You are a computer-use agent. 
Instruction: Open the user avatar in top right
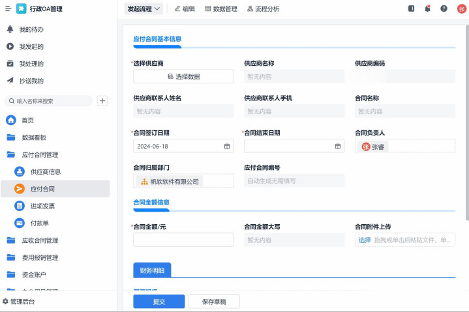[461, 8]
